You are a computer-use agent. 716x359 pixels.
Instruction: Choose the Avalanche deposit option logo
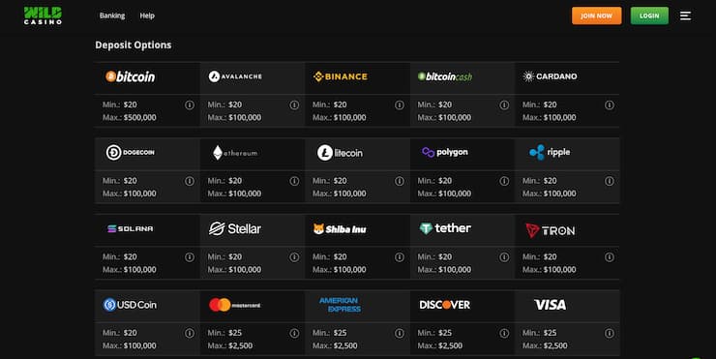235,76
